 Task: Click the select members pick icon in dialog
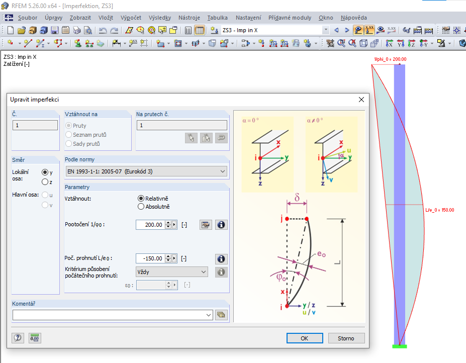point(191,138)
